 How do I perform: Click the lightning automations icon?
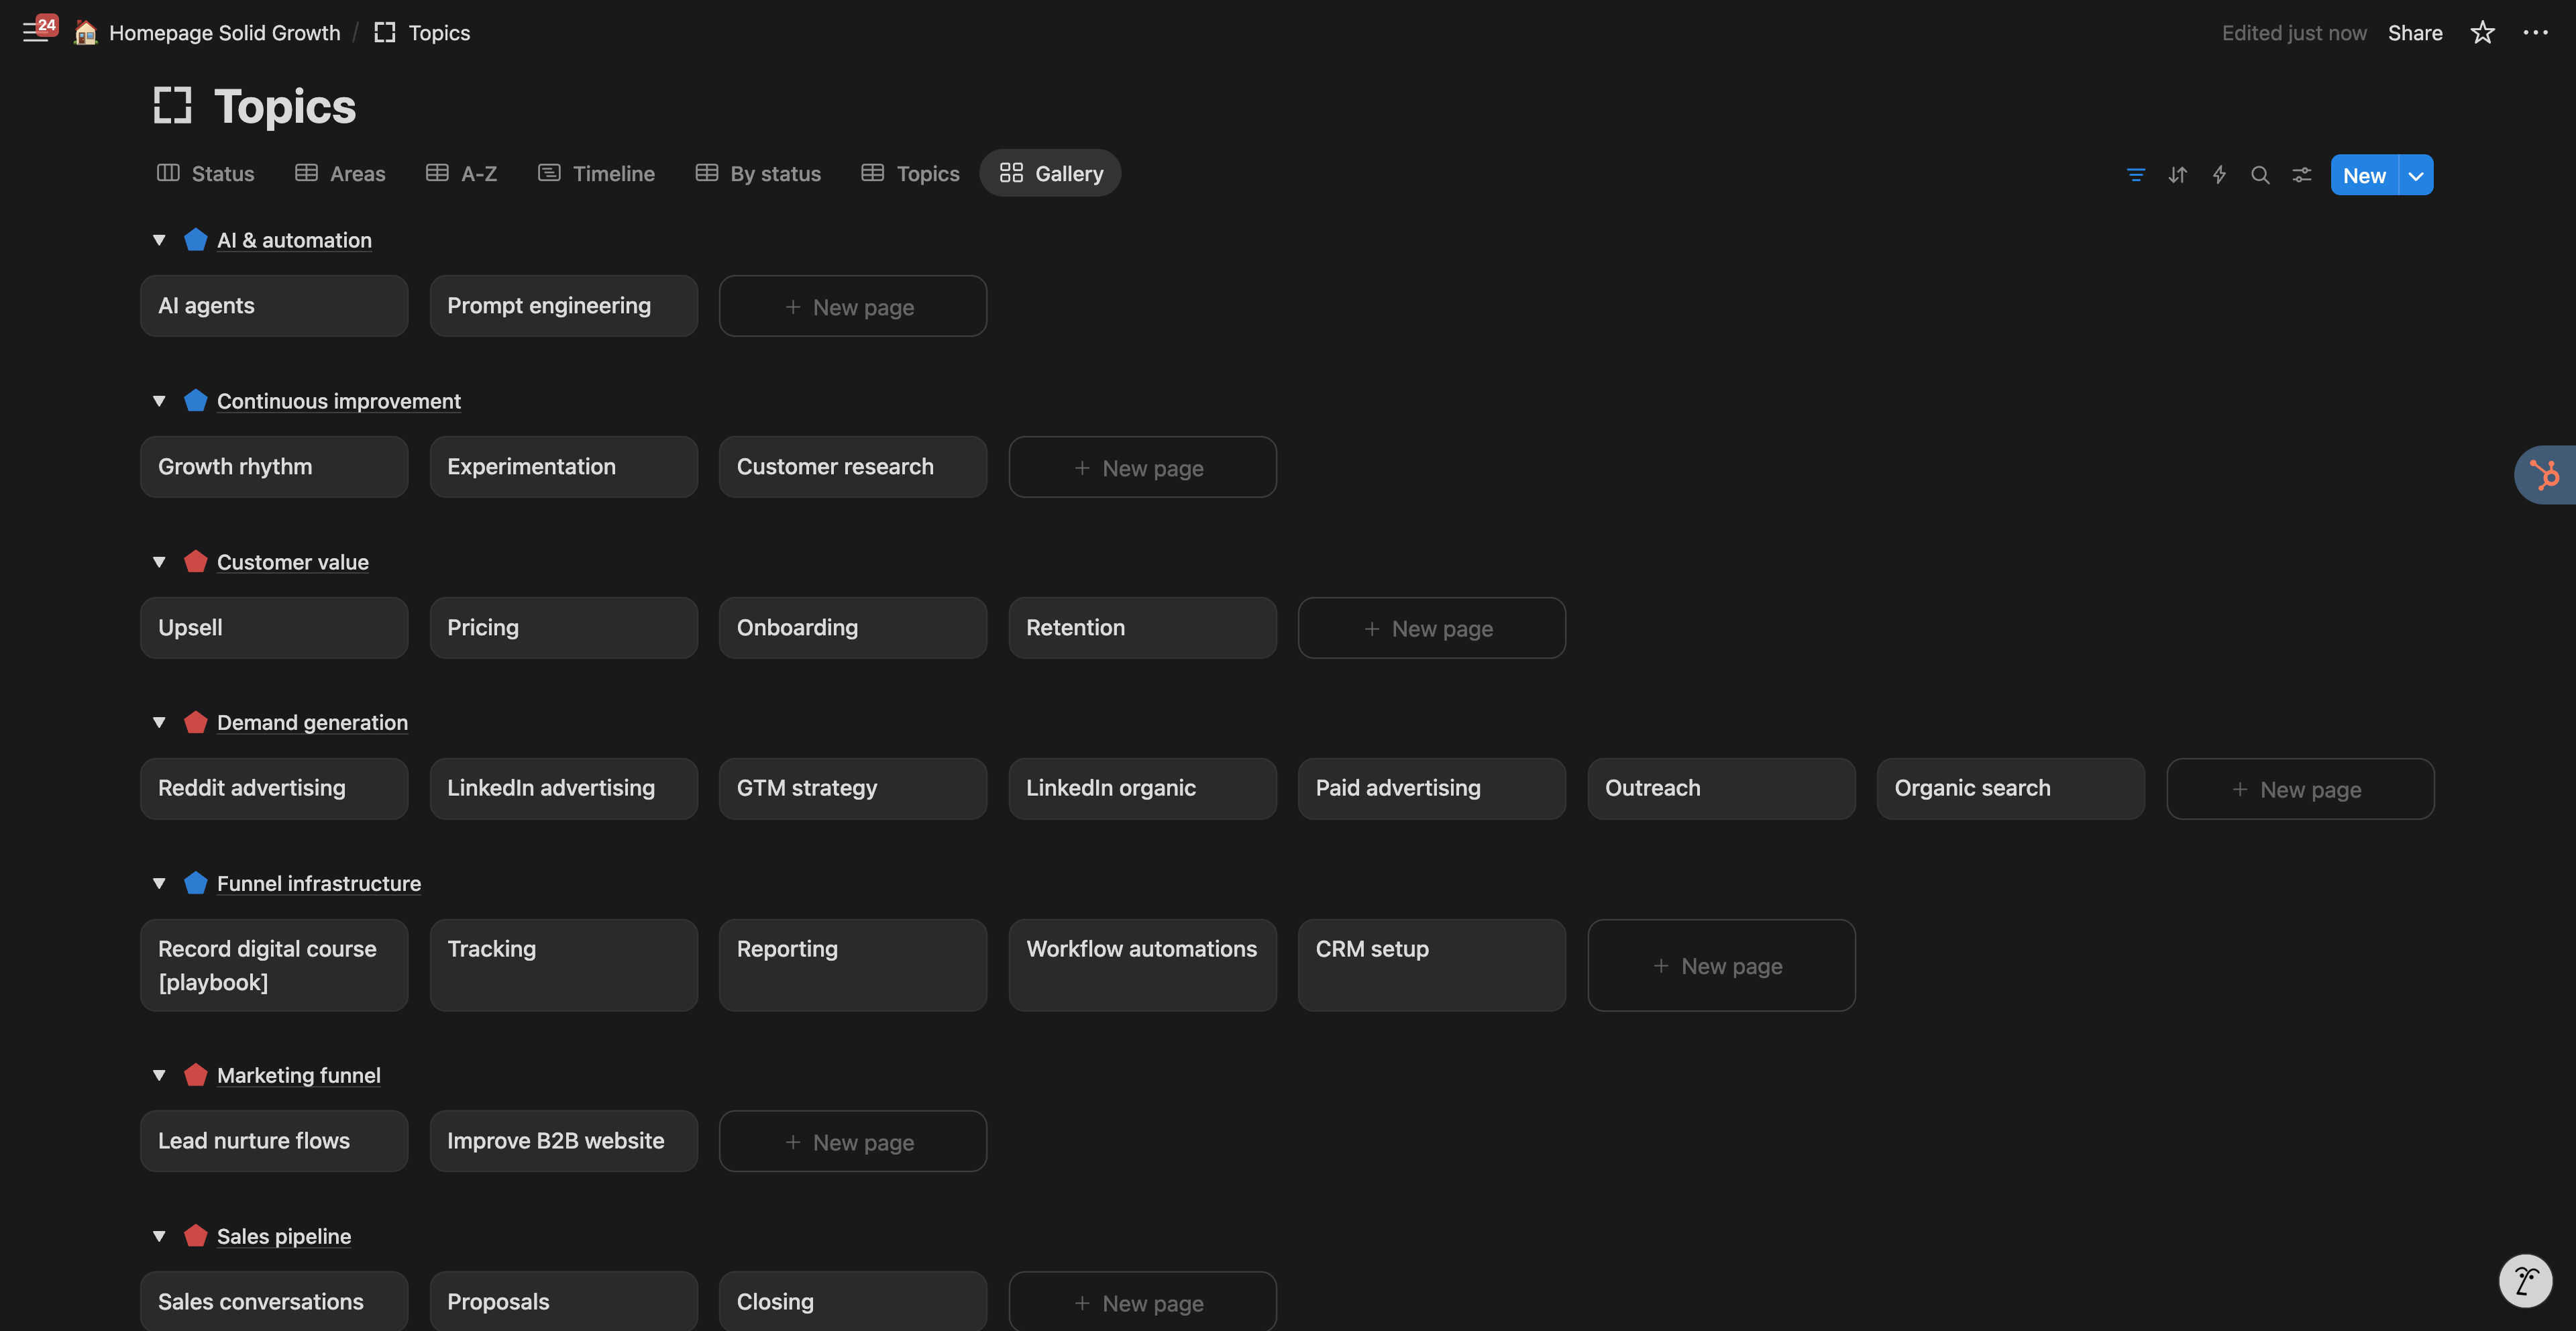[x=2219, y=175]
